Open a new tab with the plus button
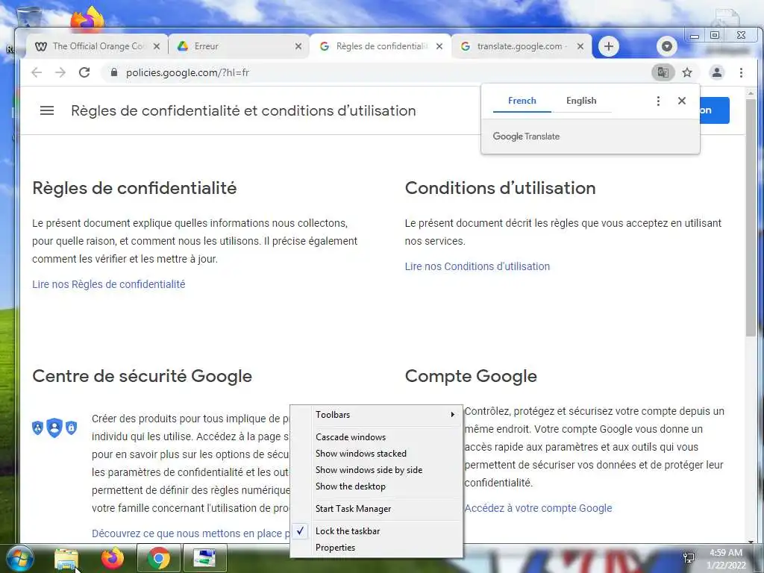 click(x=609, y=46)
